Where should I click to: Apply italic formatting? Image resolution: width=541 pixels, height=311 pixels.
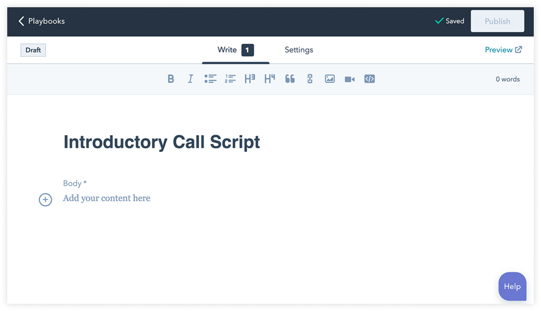pyautogui.click(x=190, y=79)
